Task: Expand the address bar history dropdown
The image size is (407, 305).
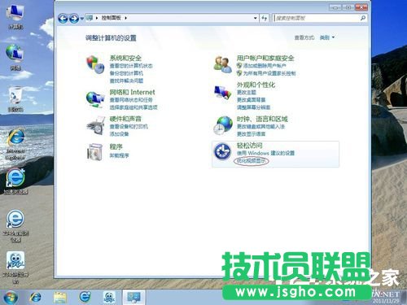Action: point(256,18)
